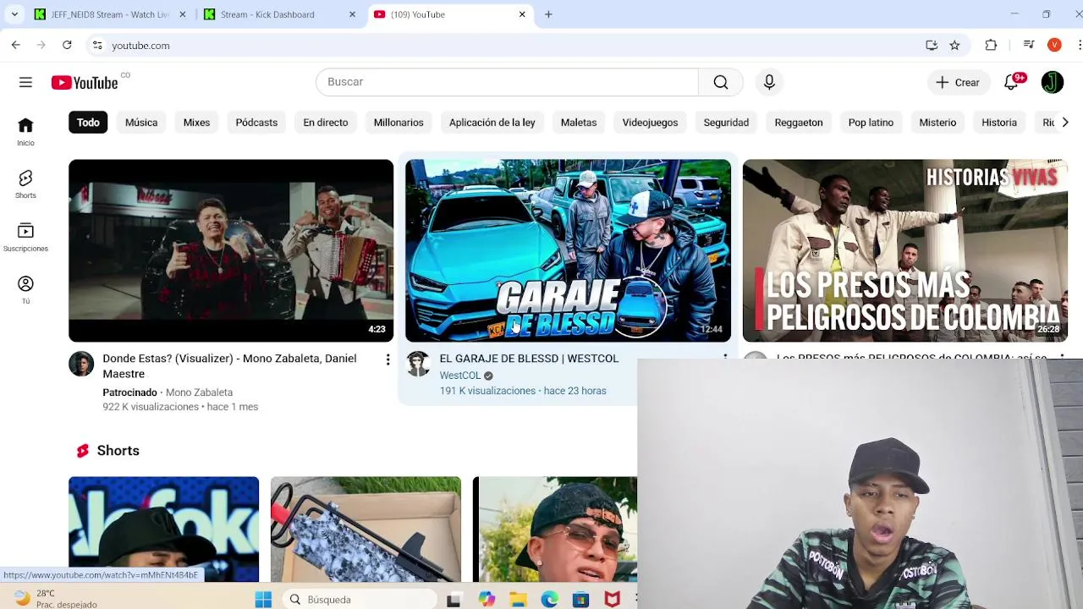Reload the page with the browser refresh icon

tap(67, 45)
